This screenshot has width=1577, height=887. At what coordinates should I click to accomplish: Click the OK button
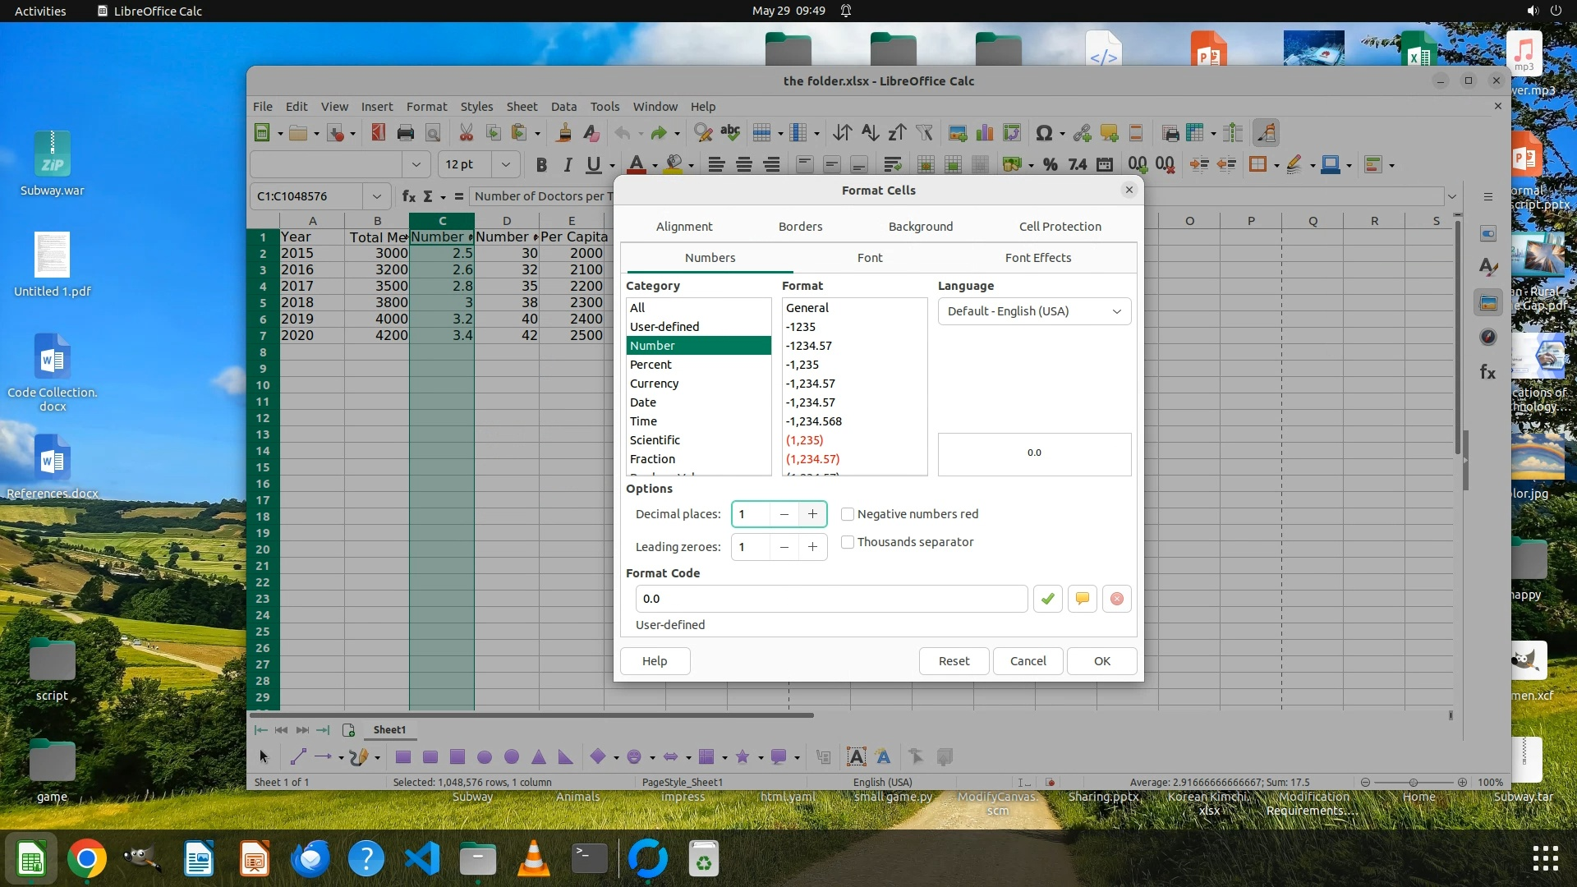[x=1101, y=661]
